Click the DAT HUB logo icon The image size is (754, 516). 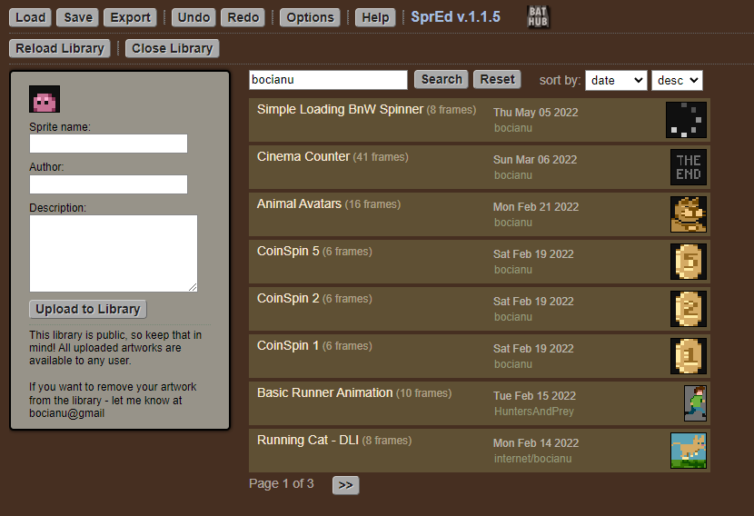[x=539, y=16]
